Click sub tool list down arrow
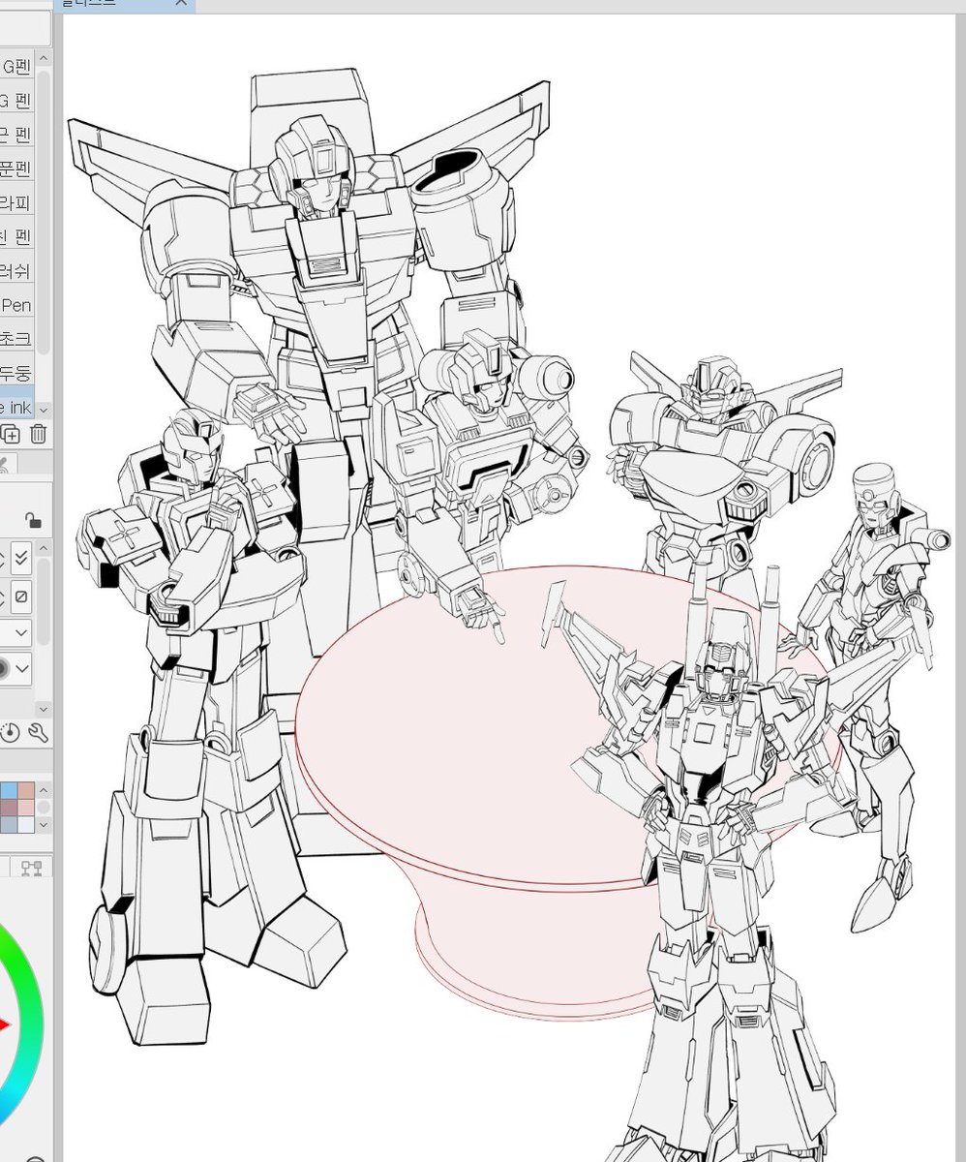 43,411
